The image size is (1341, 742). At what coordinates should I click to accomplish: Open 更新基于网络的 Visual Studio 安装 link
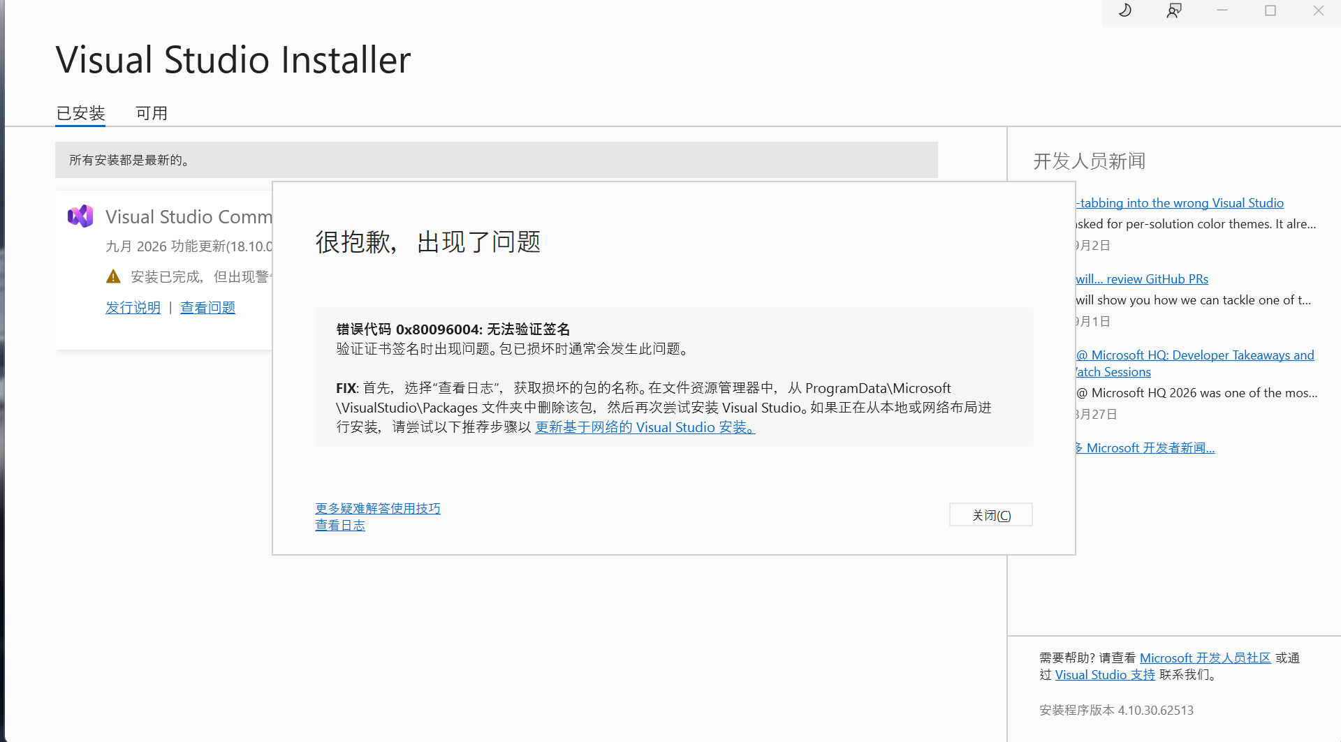[645, 427]
